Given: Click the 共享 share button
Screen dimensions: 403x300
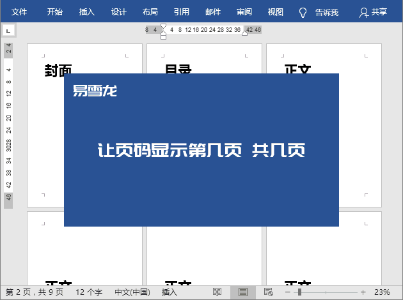Looking at the screenshot, I should tap(373, 12).
